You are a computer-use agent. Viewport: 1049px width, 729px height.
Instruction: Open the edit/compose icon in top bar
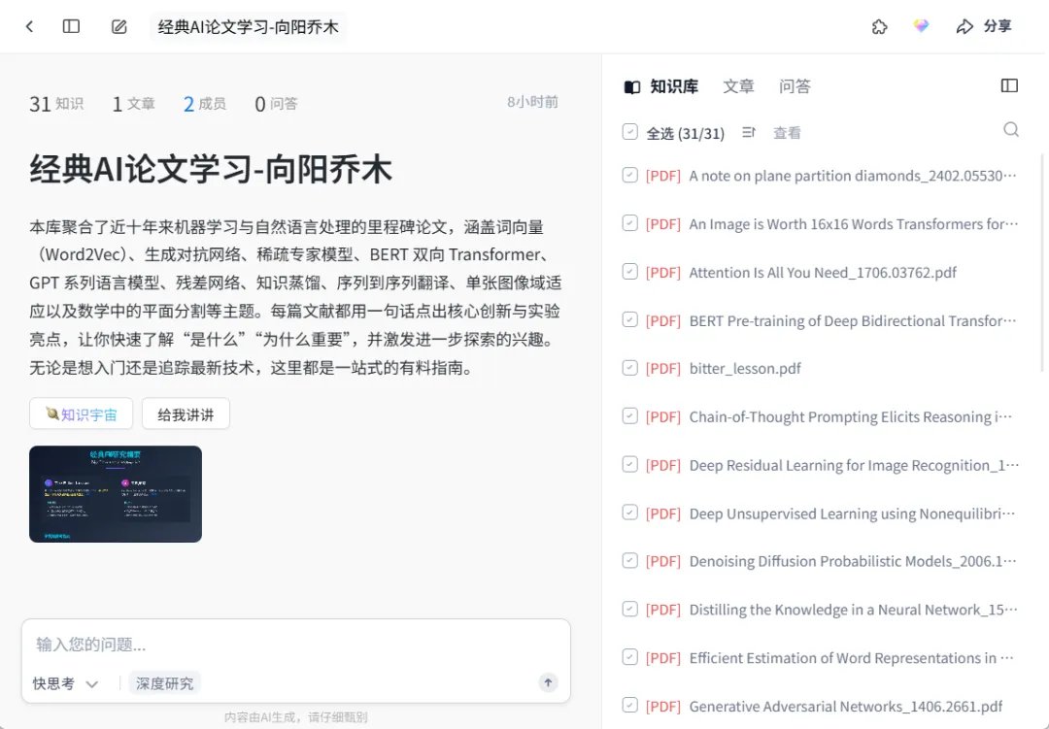[118, 26]
